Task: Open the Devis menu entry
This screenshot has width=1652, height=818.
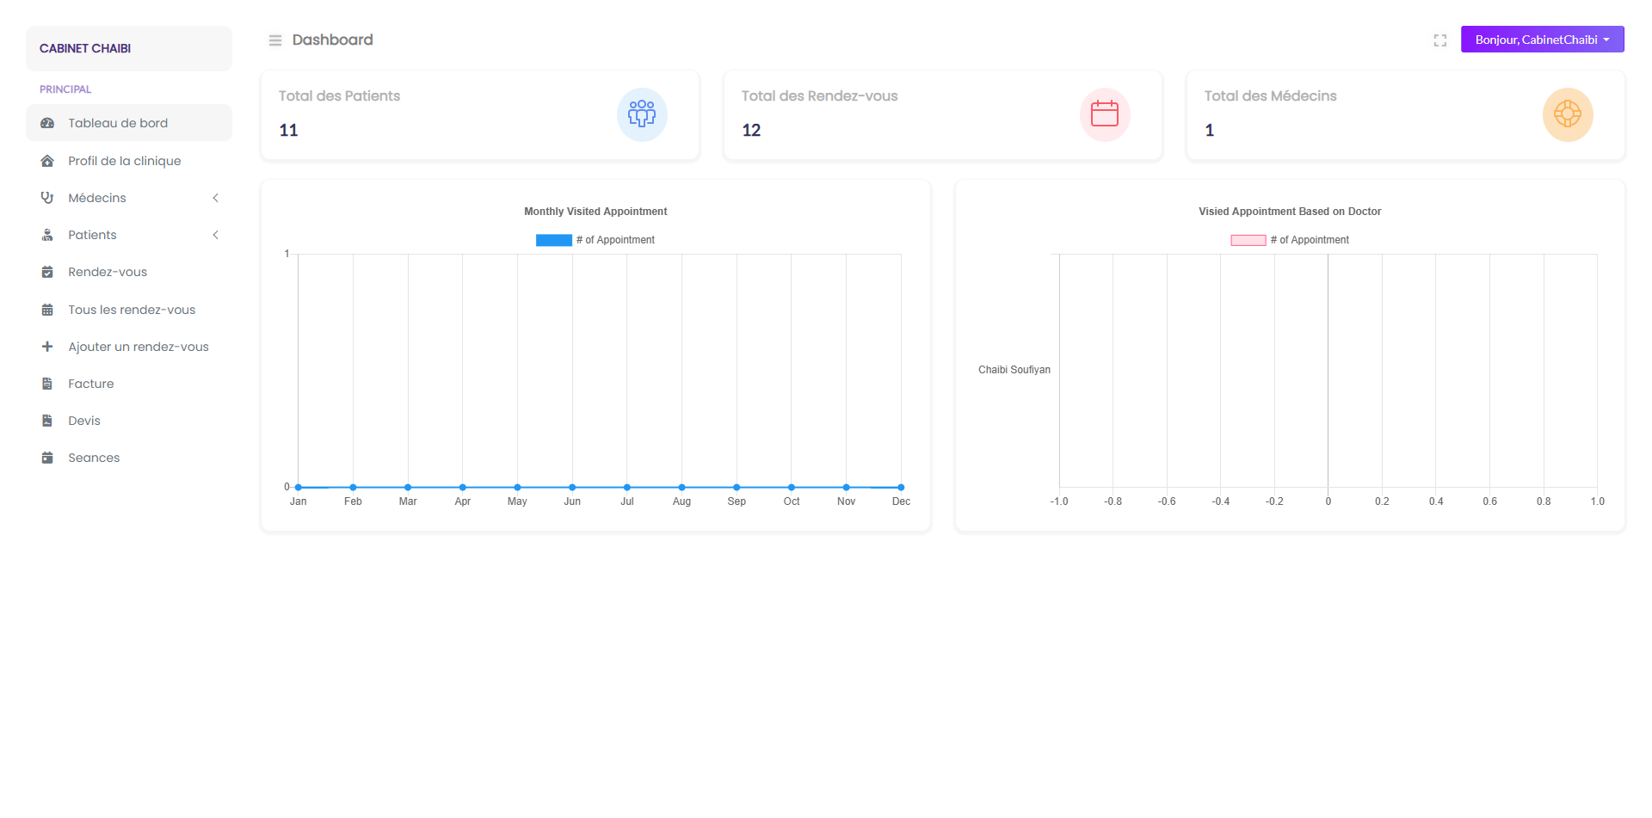Action: pyautogui.click(x=84, y=421)
